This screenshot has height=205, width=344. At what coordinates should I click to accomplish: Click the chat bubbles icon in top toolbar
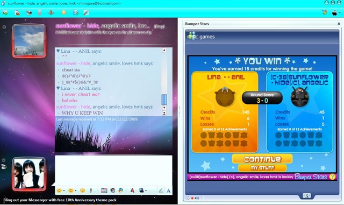click(76, 13)
